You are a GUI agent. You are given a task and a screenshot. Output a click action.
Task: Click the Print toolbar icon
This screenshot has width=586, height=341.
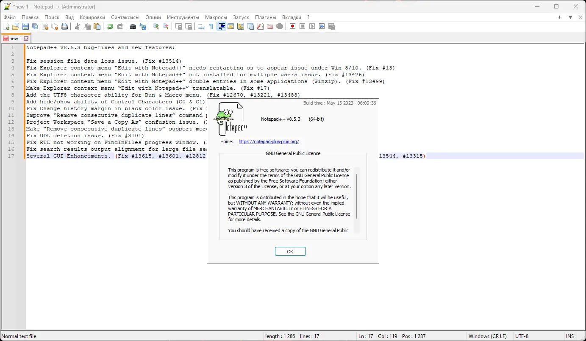click(x=64, y=26)
